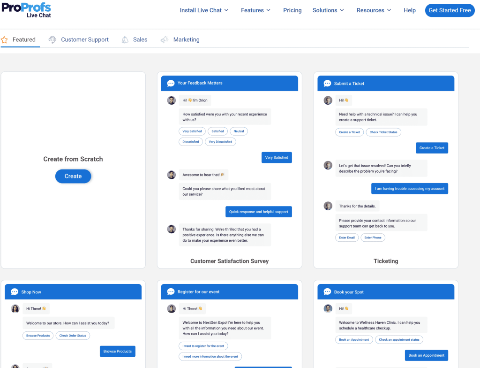The image size is (480, 368).
Task: Switch to the Customer Support tab
Action: click(x=85, y=40)
